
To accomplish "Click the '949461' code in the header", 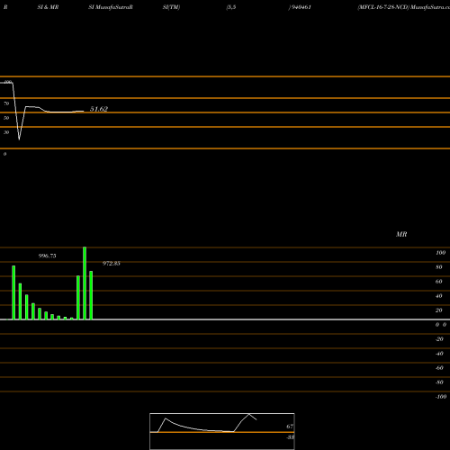I will click(x=301, y=7).
